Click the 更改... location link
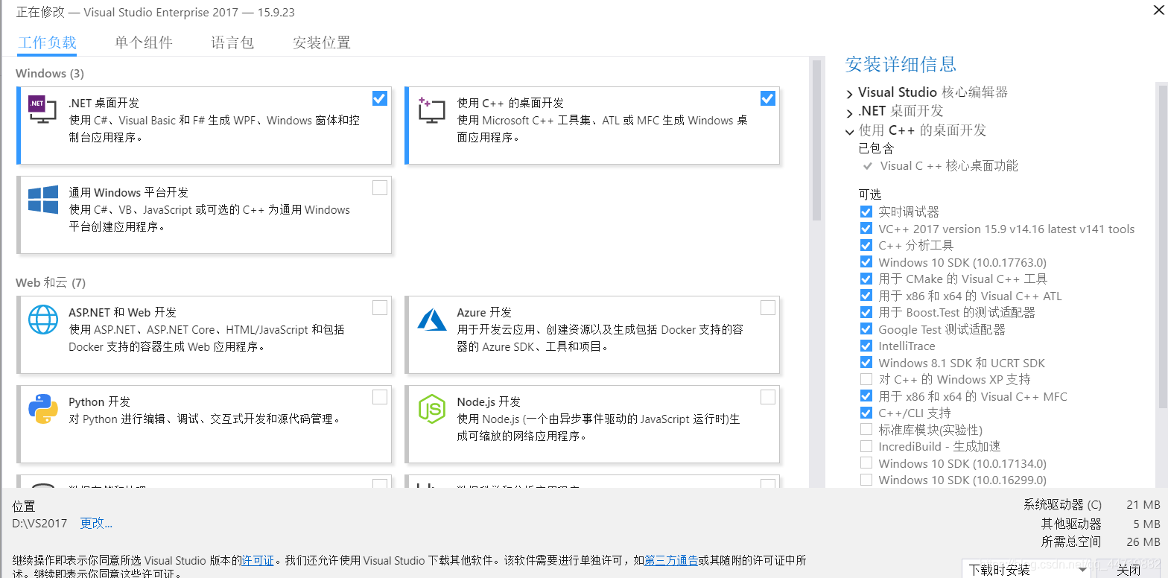The height and width of the screenshot is (578, 1168). (x=96, y=523)
